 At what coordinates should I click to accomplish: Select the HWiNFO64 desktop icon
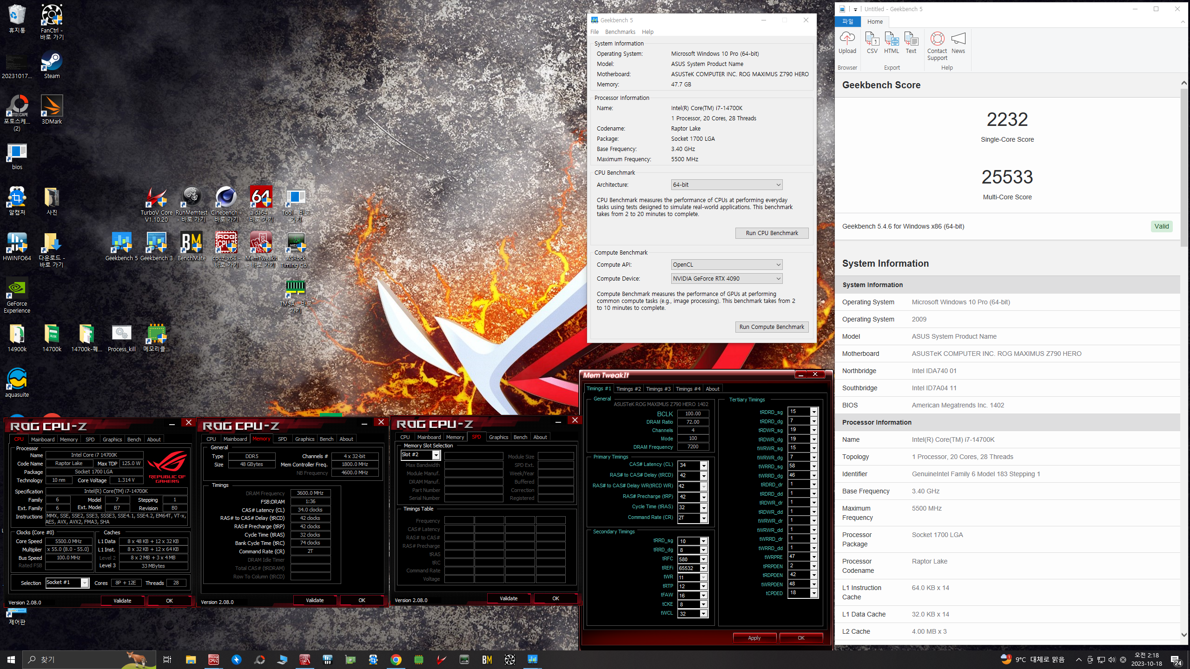(x=17, y=247)
